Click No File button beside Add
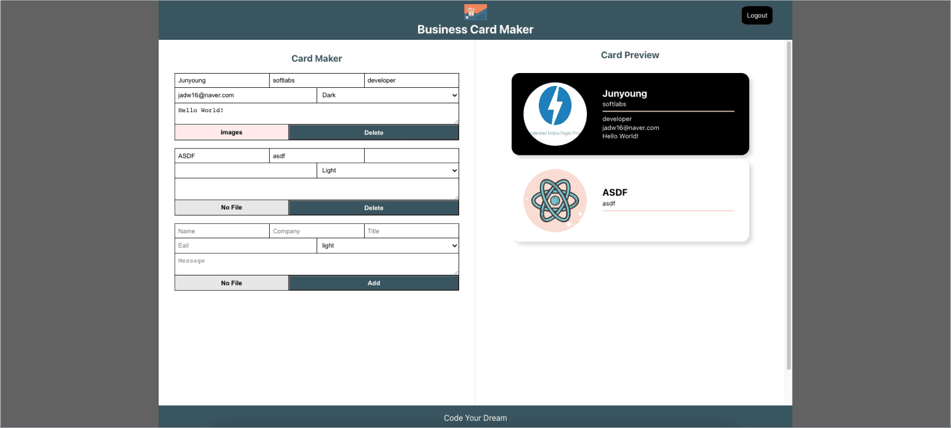Viewport: 951px width, 428px height. [232, 283]
